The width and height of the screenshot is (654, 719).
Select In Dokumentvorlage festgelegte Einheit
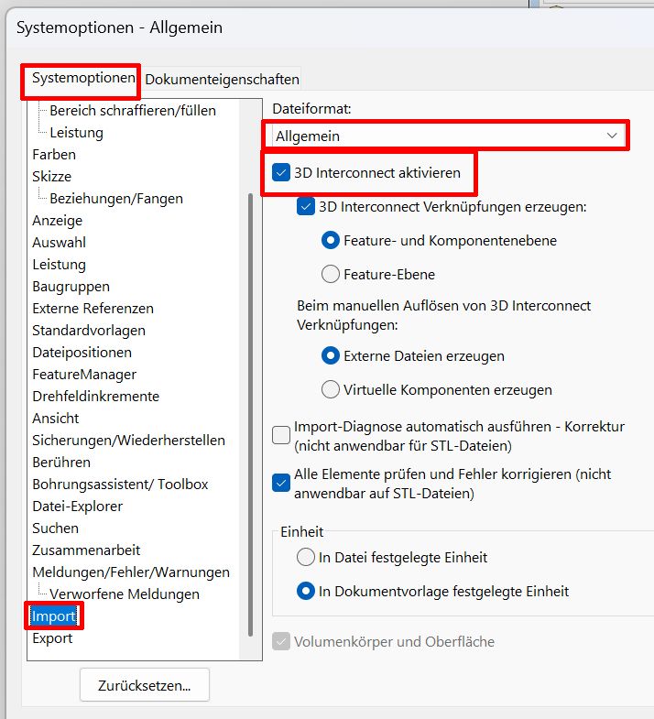[x=306, y=591]
